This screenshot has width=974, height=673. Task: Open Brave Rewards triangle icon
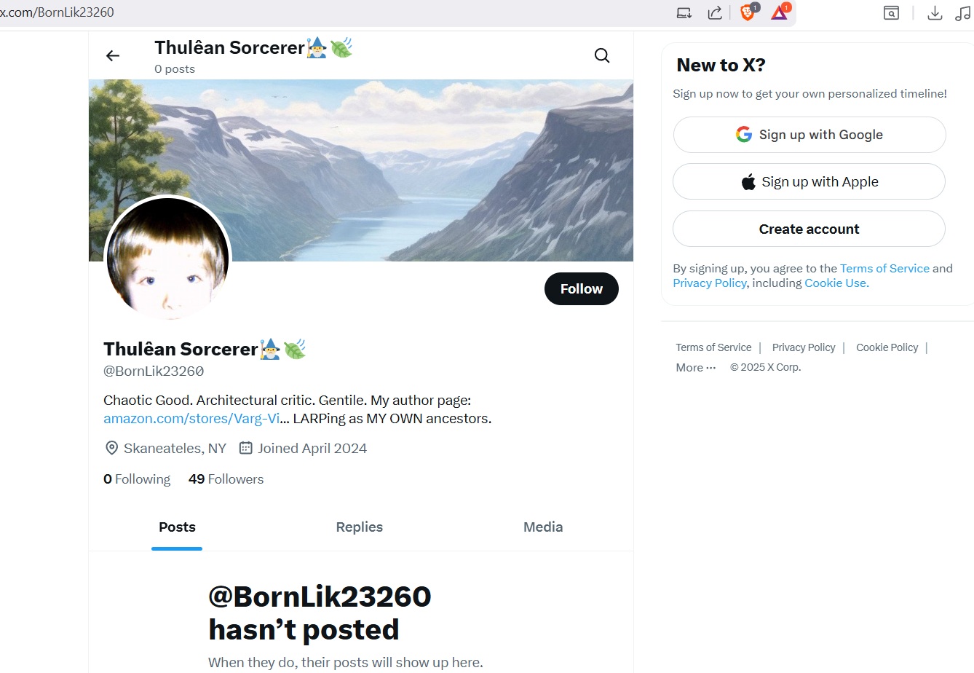780,12
